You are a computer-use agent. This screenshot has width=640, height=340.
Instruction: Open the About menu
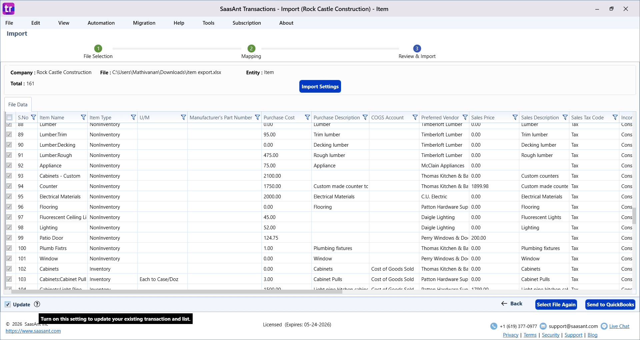point(286,23)
